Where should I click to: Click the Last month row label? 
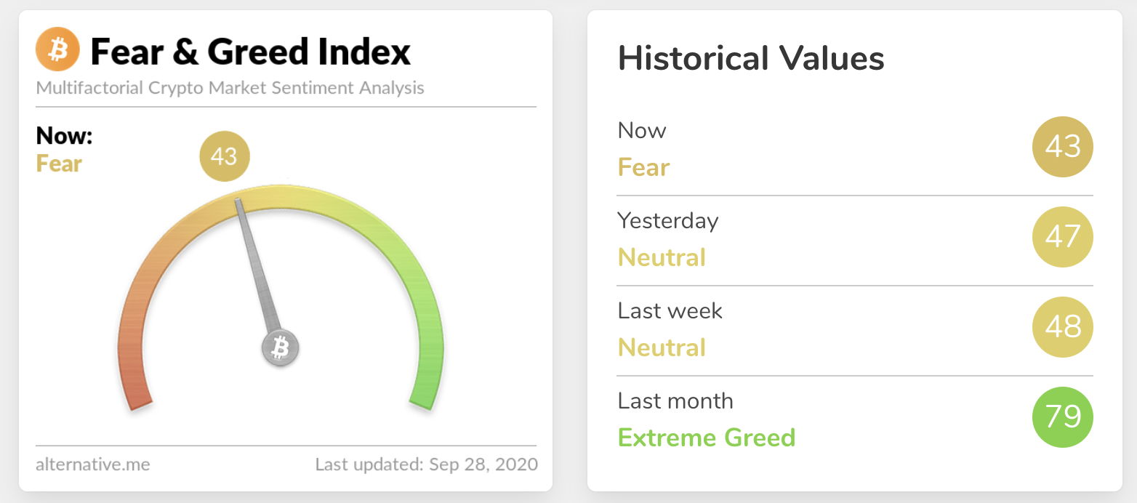point(675,401)
